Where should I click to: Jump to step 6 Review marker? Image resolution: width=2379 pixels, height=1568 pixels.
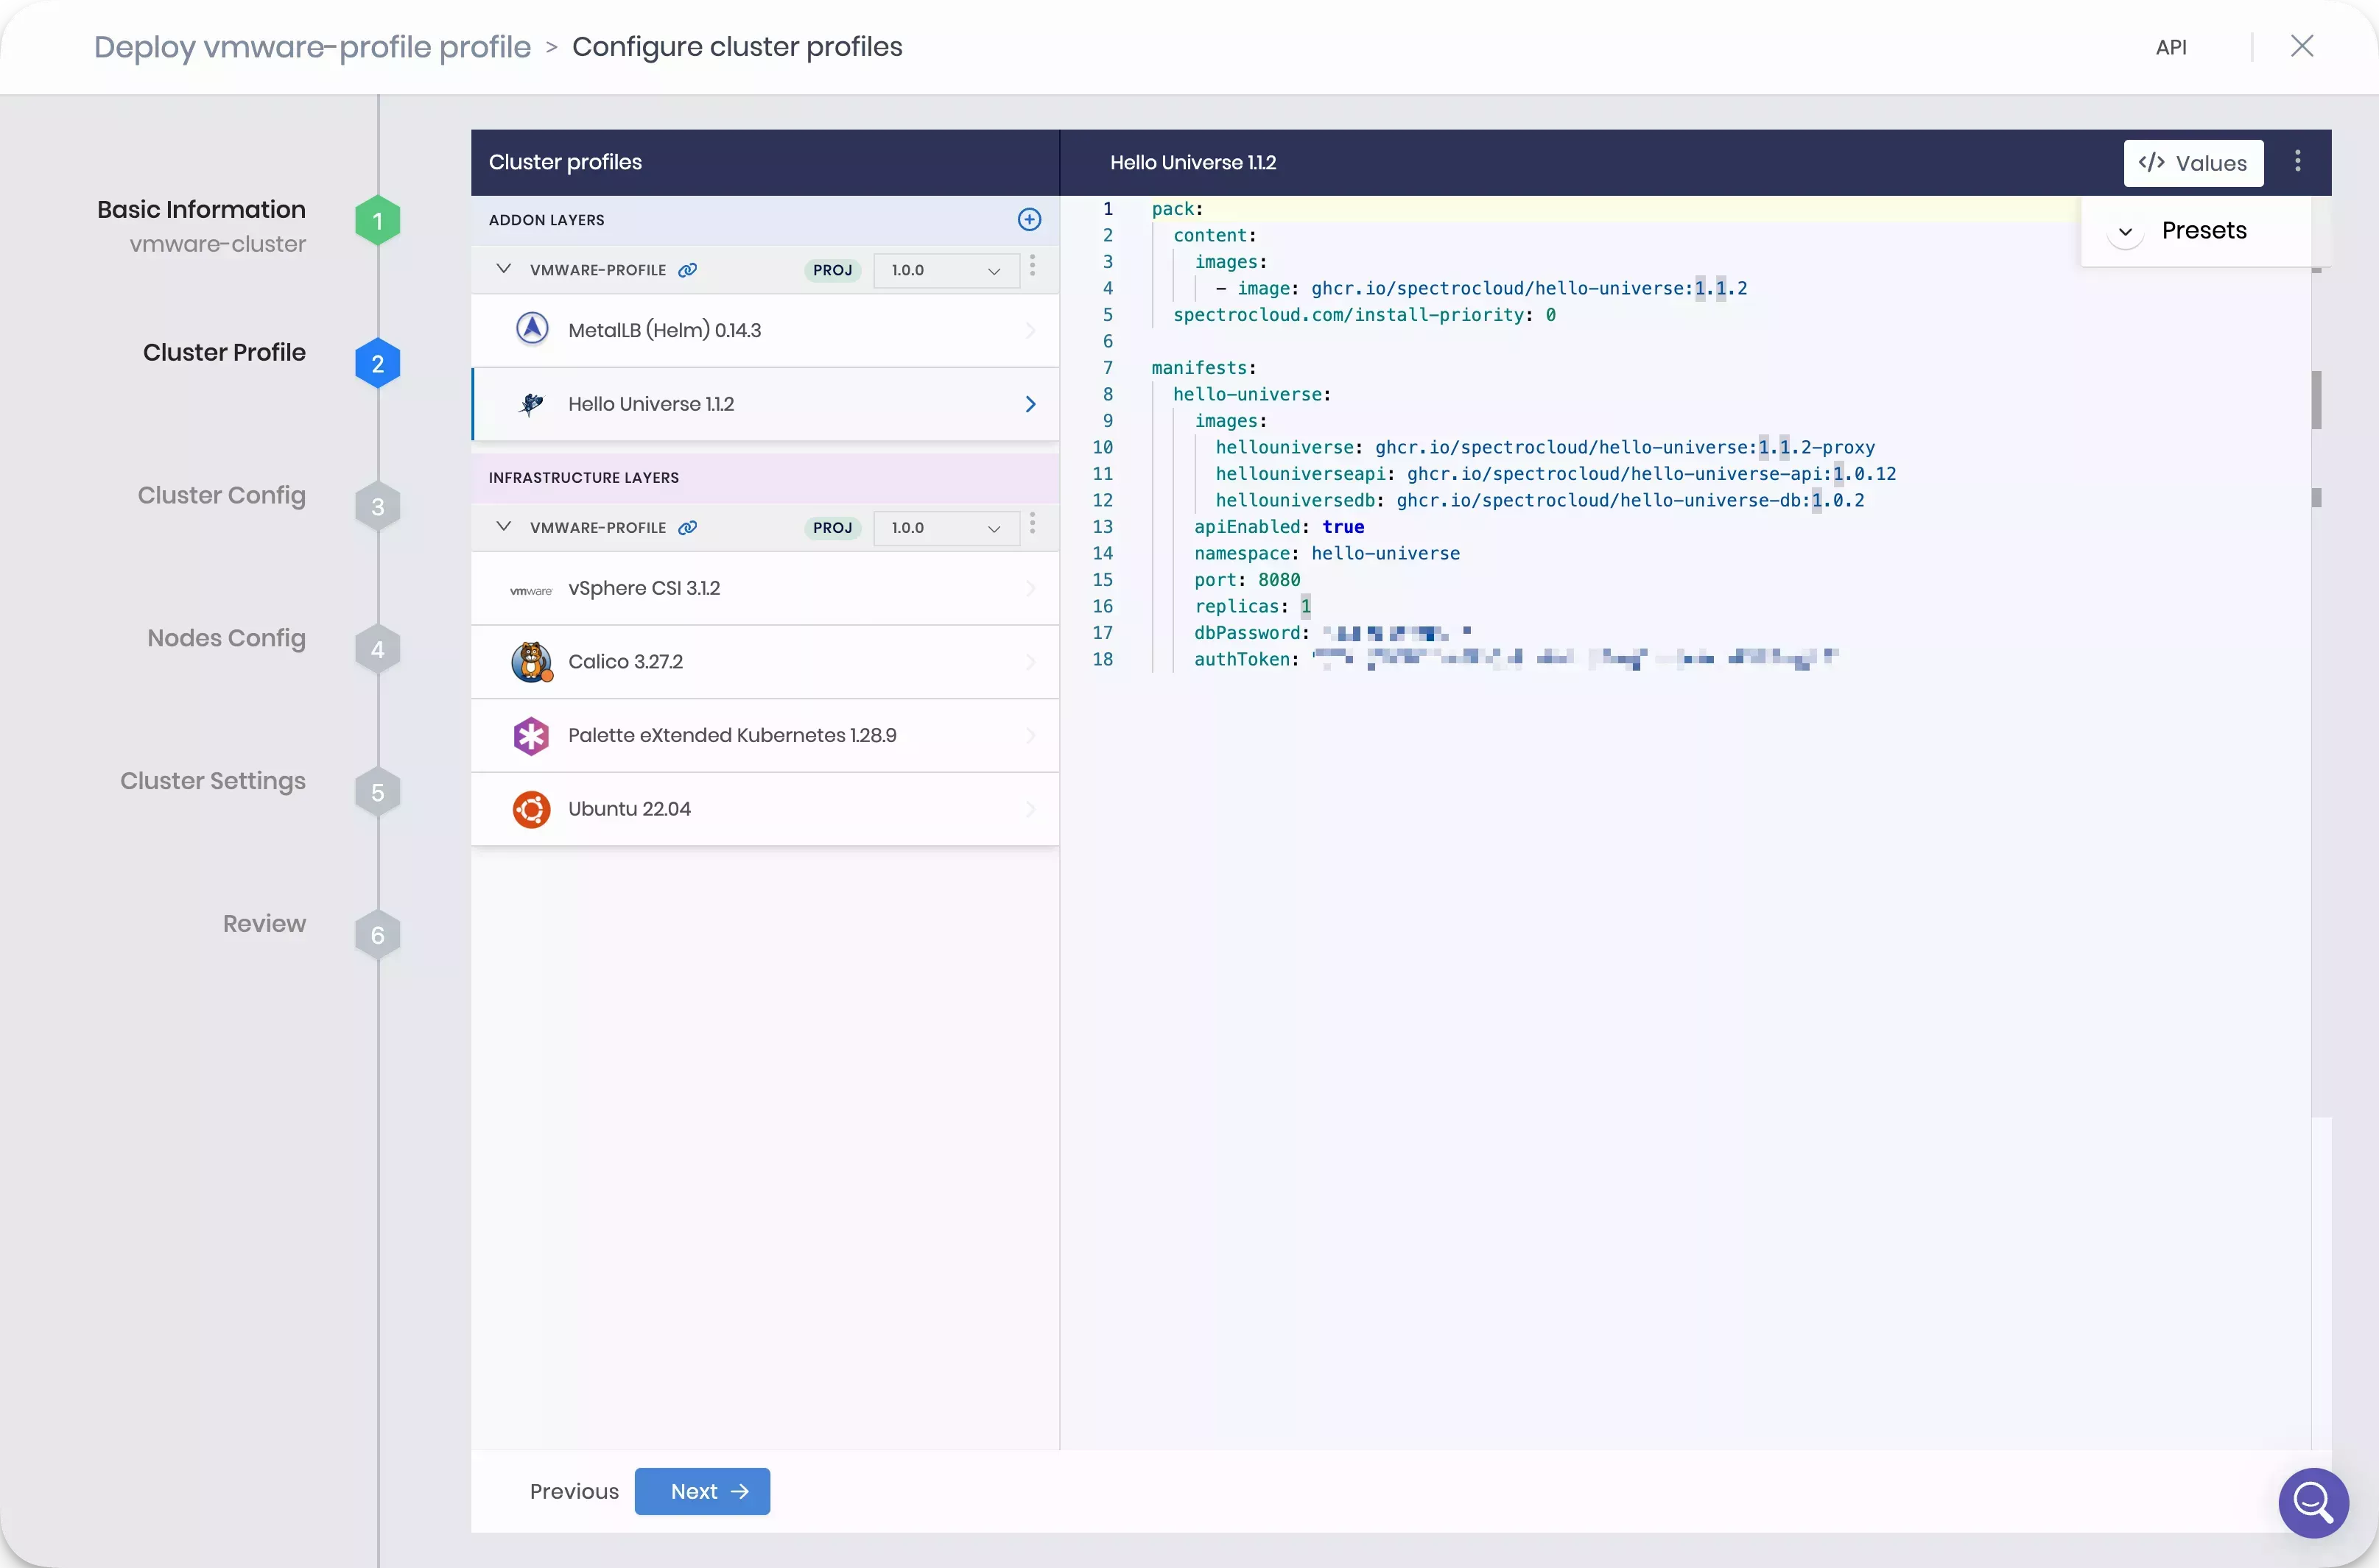click(x=377, y=936)
